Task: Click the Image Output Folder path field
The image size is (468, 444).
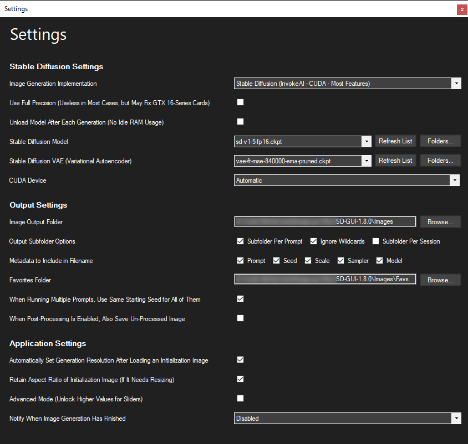Action: (x=325, y=221)
